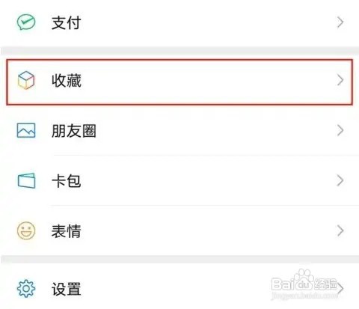
Task: Click the Baidu 经验 watermark logo
Action: (304, 284)
